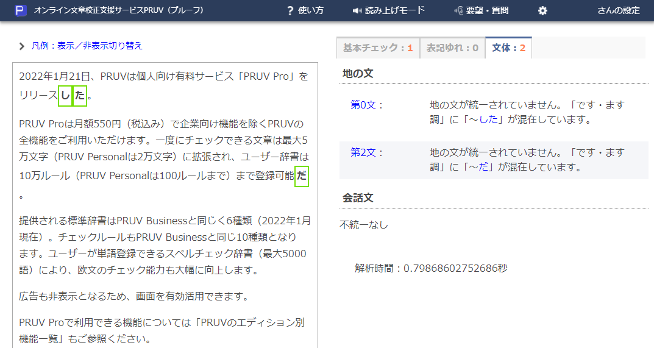Click the blue した link in message
The width and height of the screenshot is (654, 348).
click(x=488, y=119)
